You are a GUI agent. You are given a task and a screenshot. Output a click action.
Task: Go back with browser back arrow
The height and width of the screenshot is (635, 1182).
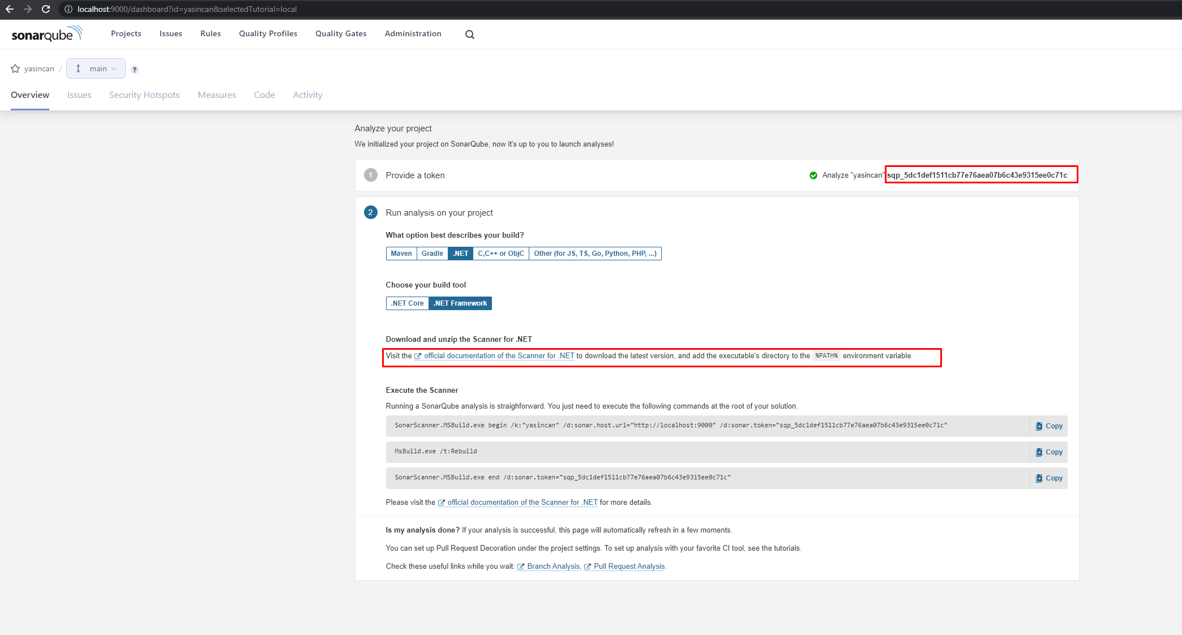click(9, 9)
